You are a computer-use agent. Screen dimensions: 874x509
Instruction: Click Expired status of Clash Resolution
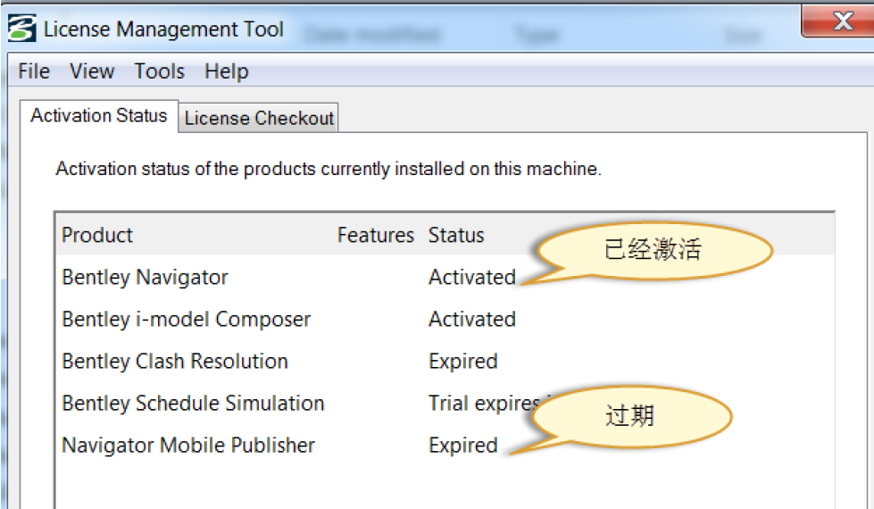[462, 362]
